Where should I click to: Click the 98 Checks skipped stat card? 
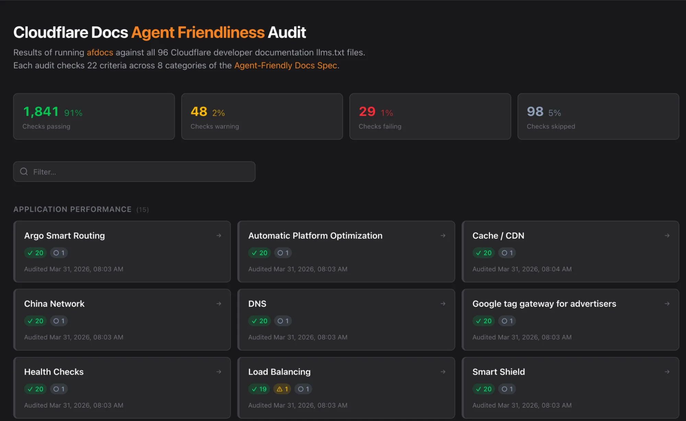598,116
